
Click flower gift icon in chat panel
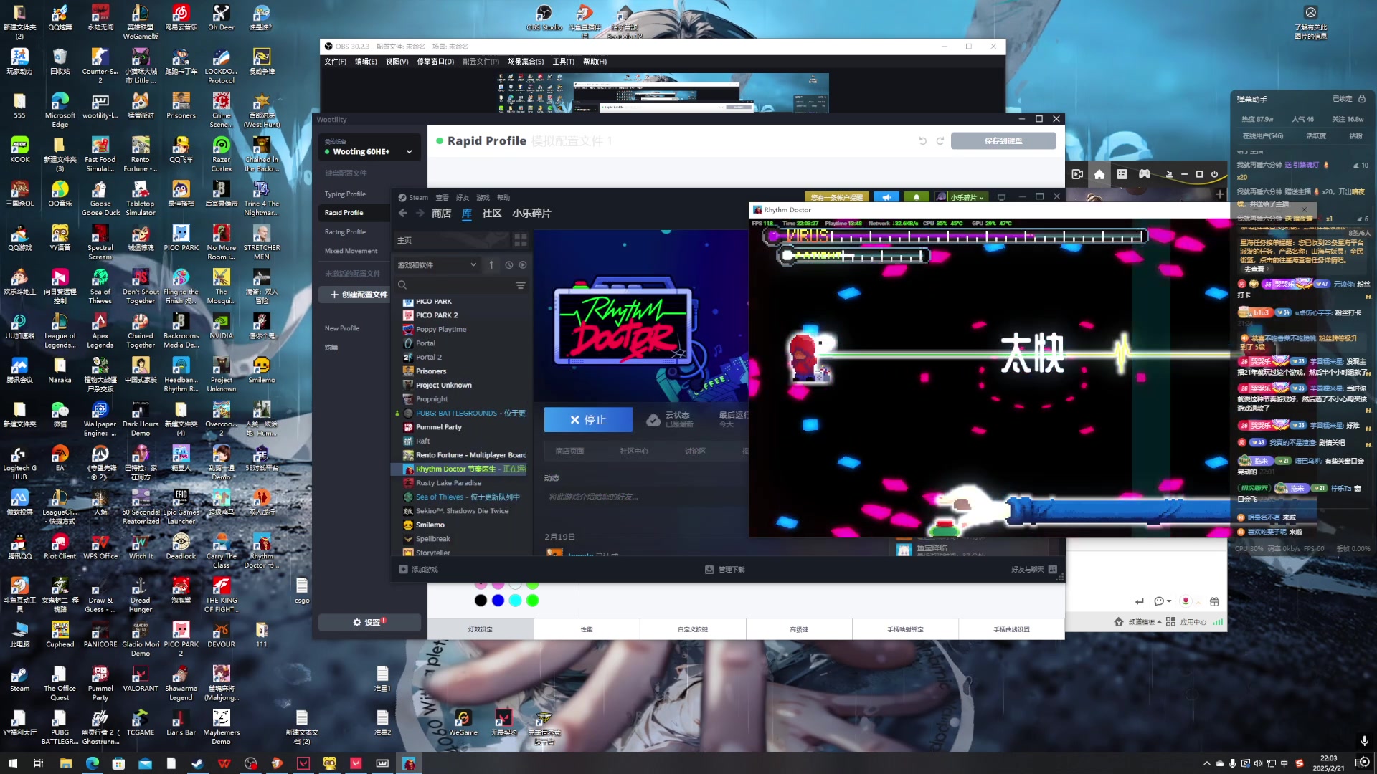pyautogui.click(x=1186, y=601)
